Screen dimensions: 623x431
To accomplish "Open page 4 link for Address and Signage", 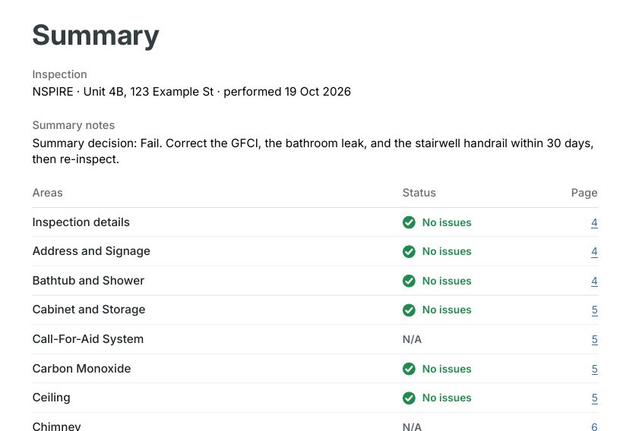I will click(x=594, y=252).
